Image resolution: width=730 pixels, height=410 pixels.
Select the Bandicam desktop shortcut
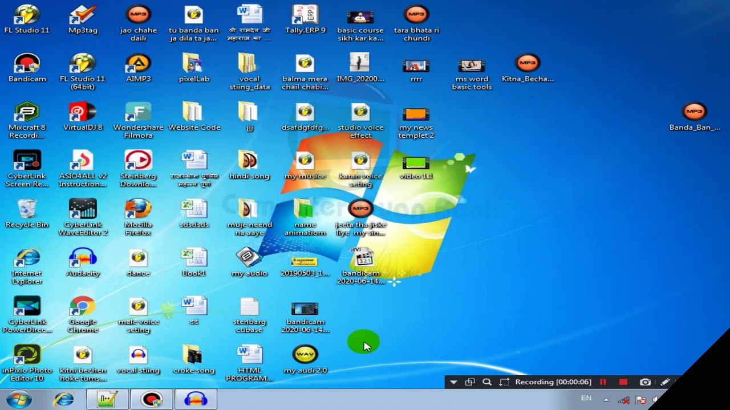point(27,68)
